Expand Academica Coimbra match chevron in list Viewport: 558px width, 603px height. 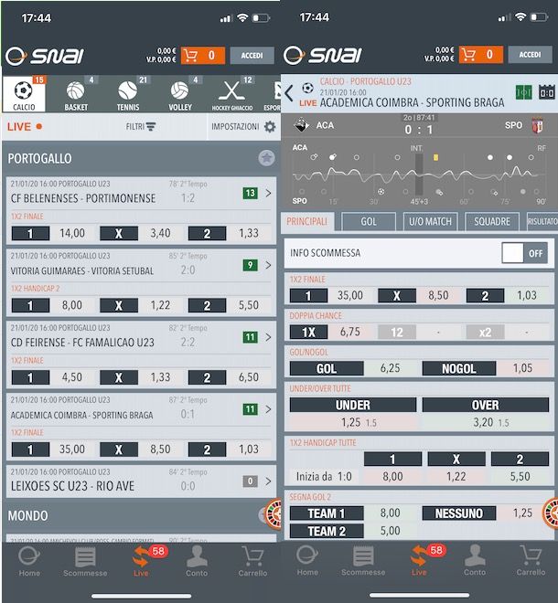click(x=268, y=409)
